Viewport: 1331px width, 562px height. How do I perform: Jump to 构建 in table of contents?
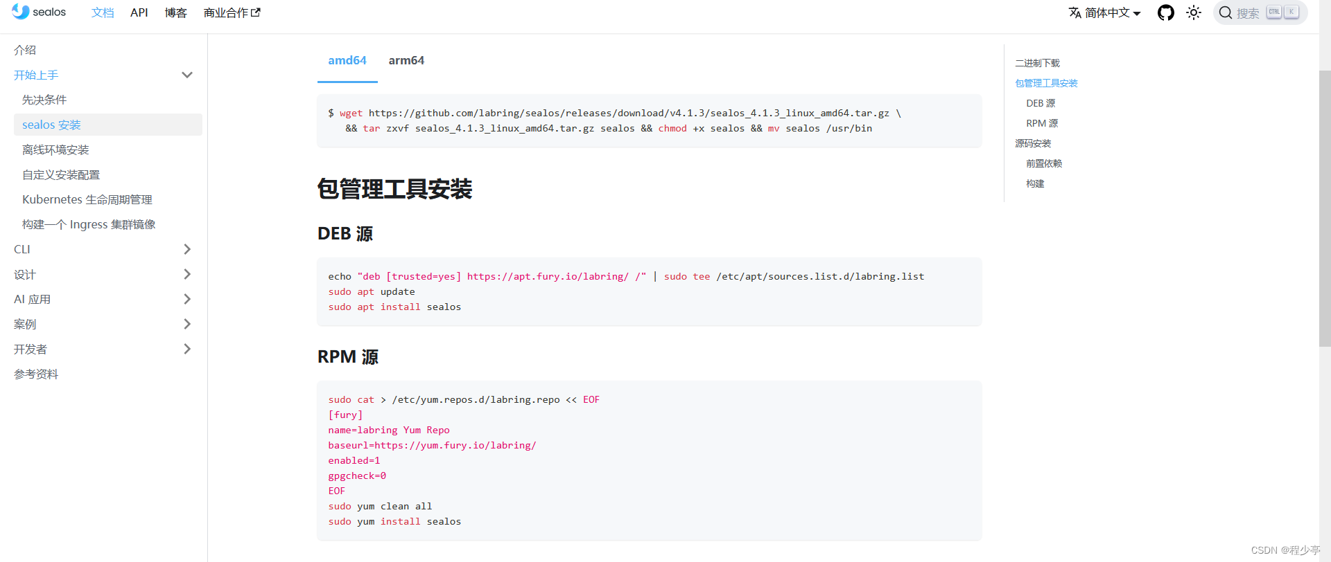point(1035,183)
